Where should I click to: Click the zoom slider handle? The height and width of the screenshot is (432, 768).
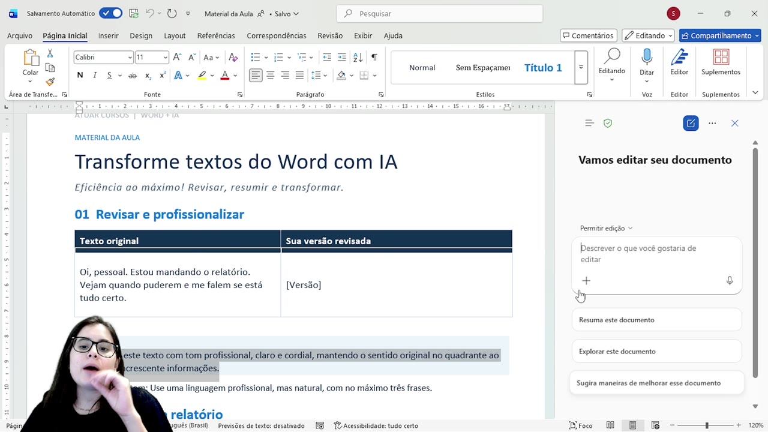(x=707, y=425)
